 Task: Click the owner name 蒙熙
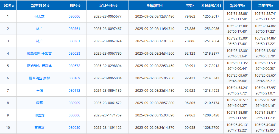pos(39,103)
